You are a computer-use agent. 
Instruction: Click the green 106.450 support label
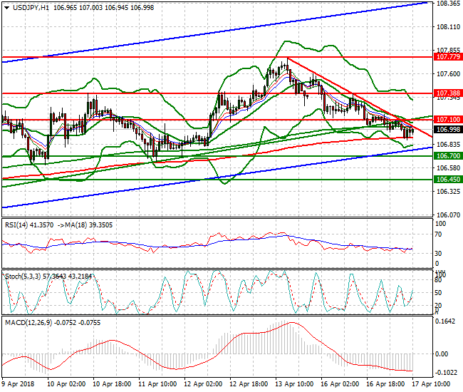448,180
